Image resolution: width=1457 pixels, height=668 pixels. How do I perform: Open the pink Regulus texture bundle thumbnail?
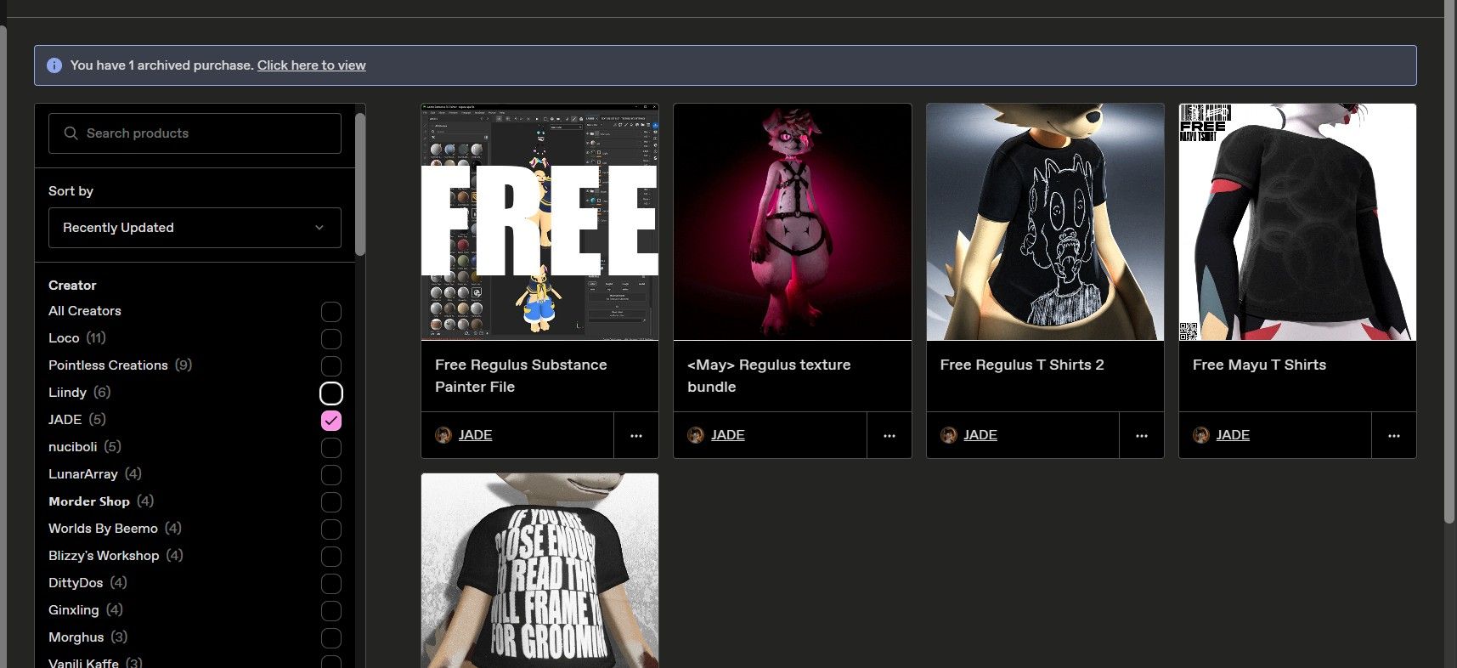[x=793, y=222]
